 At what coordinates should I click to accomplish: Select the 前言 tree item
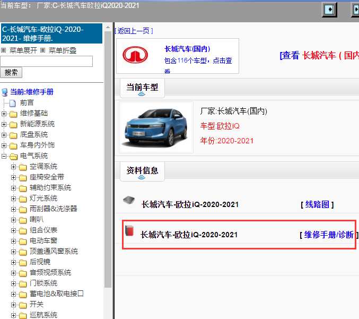coord(27,102)
